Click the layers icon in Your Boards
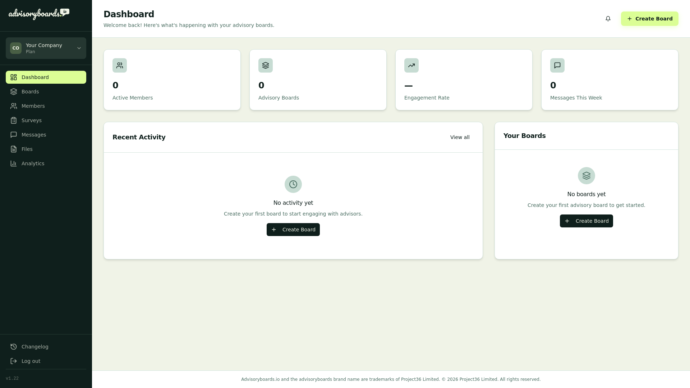This screenshot has height=388, width=690. (586, 176)
